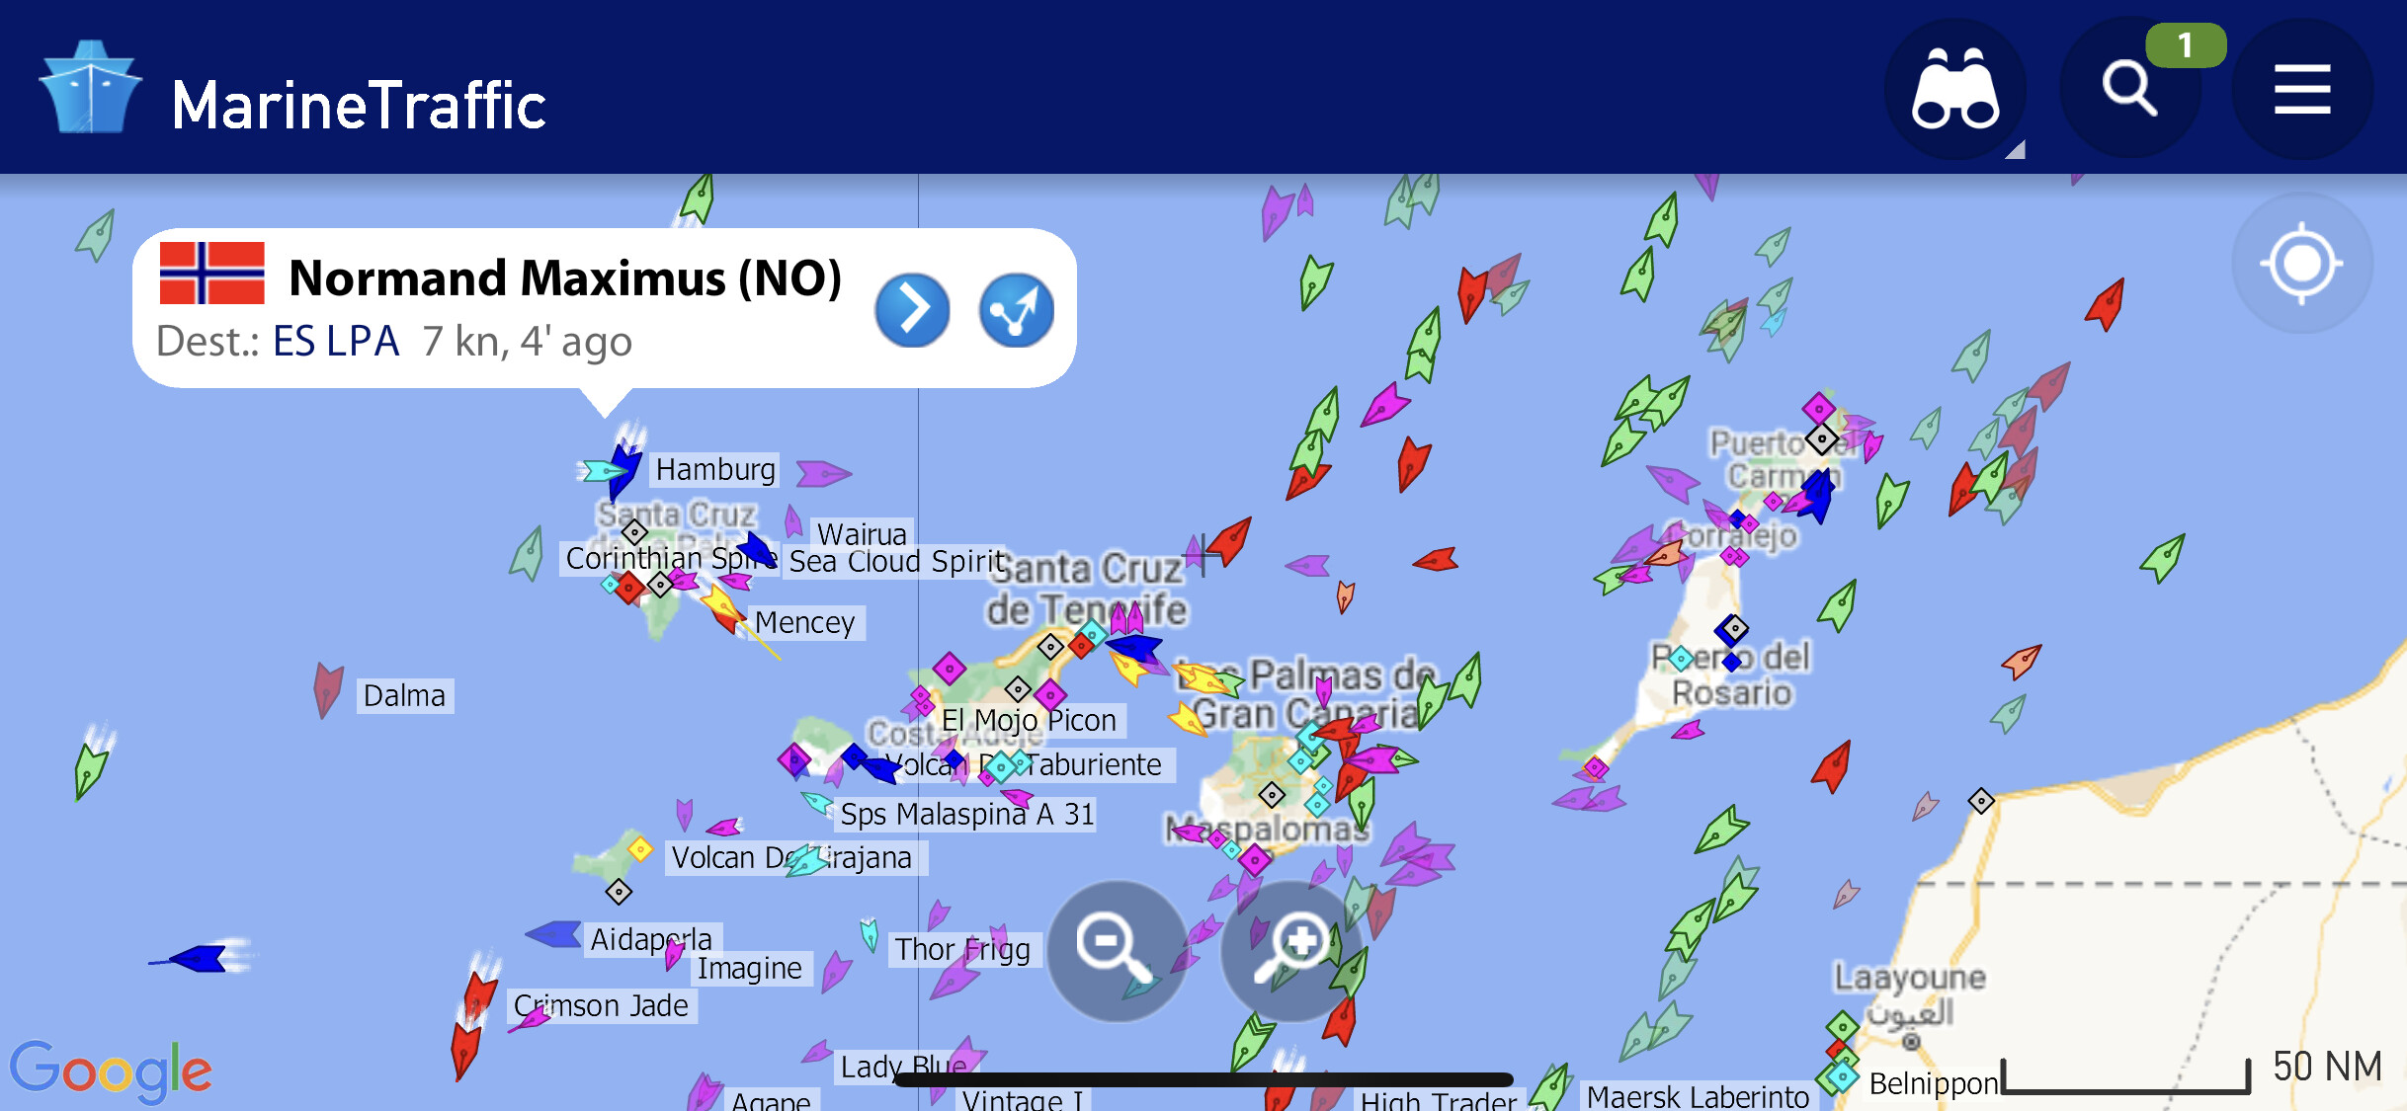Select the Wairua vessel label
2407x1111 pixels.
tap(862, 533)
